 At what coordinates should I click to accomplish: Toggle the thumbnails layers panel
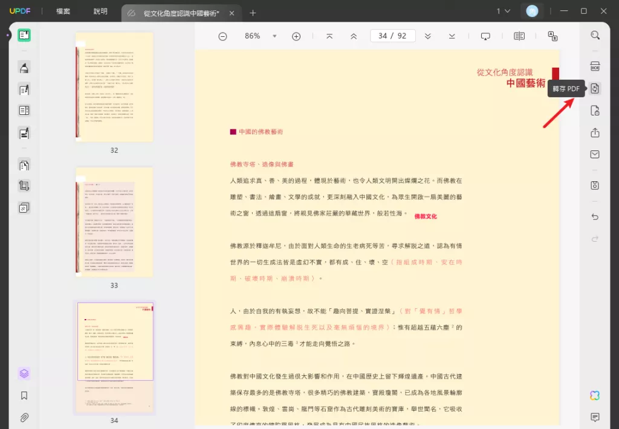24,373
